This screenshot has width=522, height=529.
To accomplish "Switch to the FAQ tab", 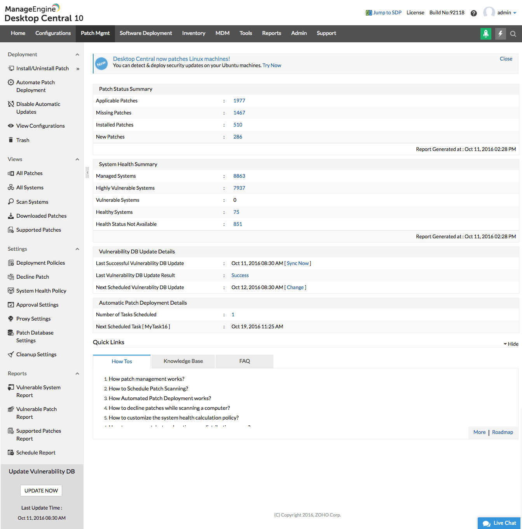I will click(x=245, y=361).
